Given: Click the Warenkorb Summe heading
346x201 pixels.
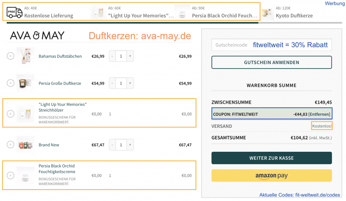Looking at the screenshot, I should pos(271,85).
